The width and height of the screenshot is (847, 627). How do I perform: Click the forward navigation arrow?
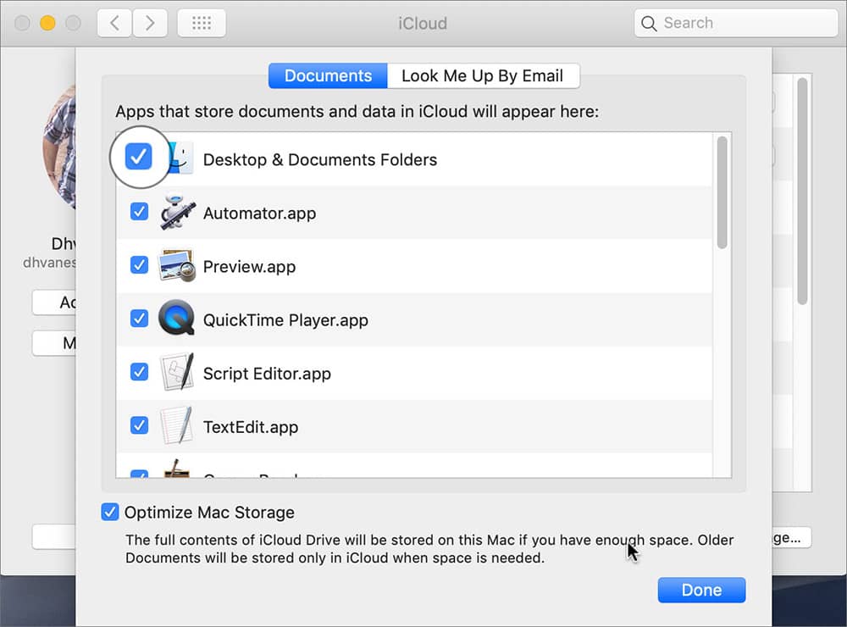[x=150, y=23]
